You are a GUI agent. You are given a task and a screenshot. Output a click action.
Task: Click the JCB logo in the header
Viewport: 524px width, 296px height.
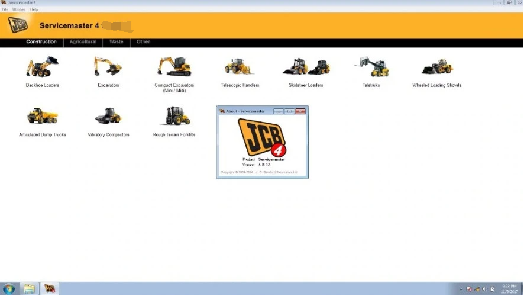18,25
